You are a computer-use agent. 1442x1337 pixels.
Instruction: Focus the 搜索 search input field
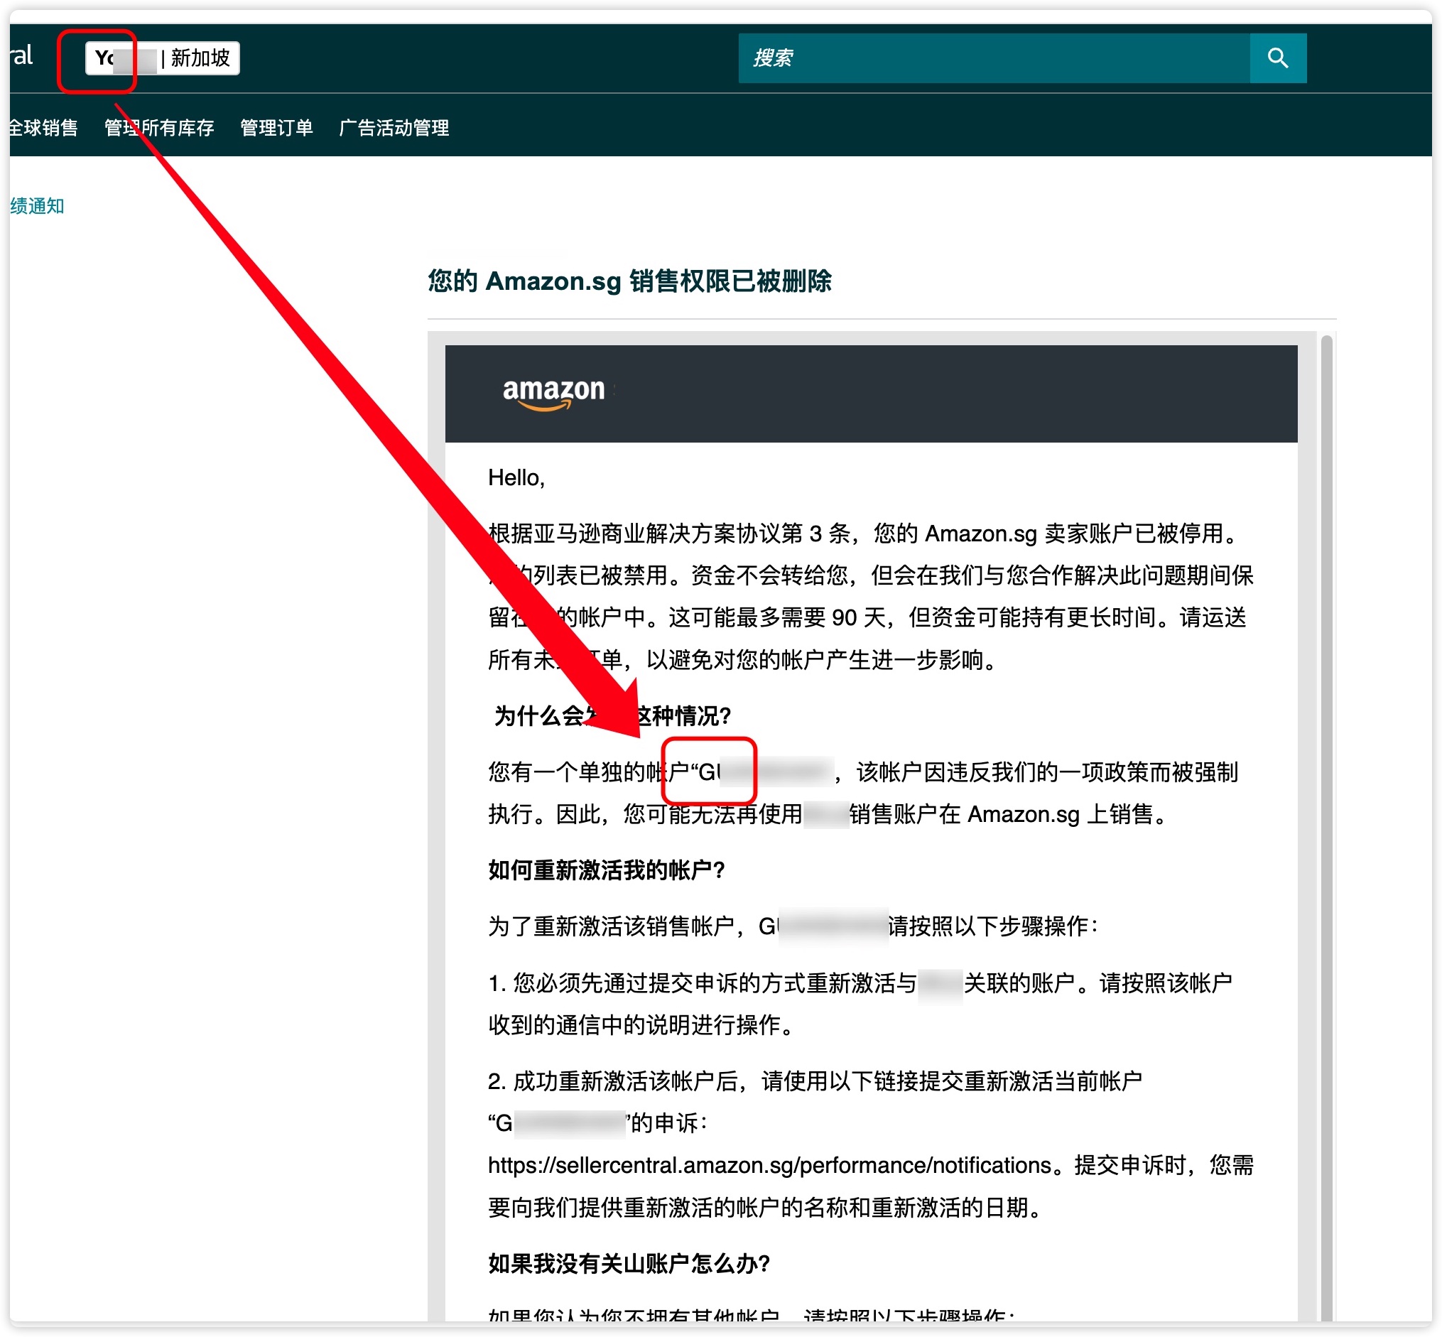(x=994, y=58)
